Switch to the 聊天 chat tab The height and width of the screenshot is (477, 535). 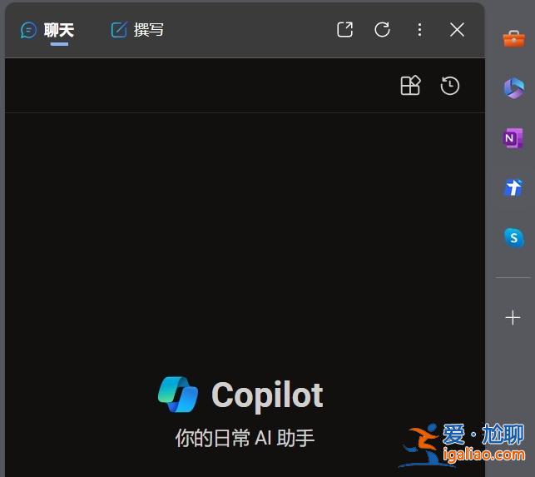(47, 30)
